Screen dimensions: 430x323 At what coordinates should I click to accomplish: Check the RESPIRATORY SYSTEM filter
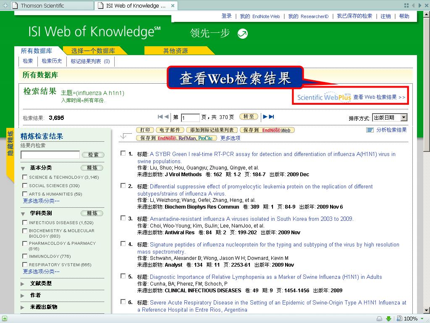(25, 265)
